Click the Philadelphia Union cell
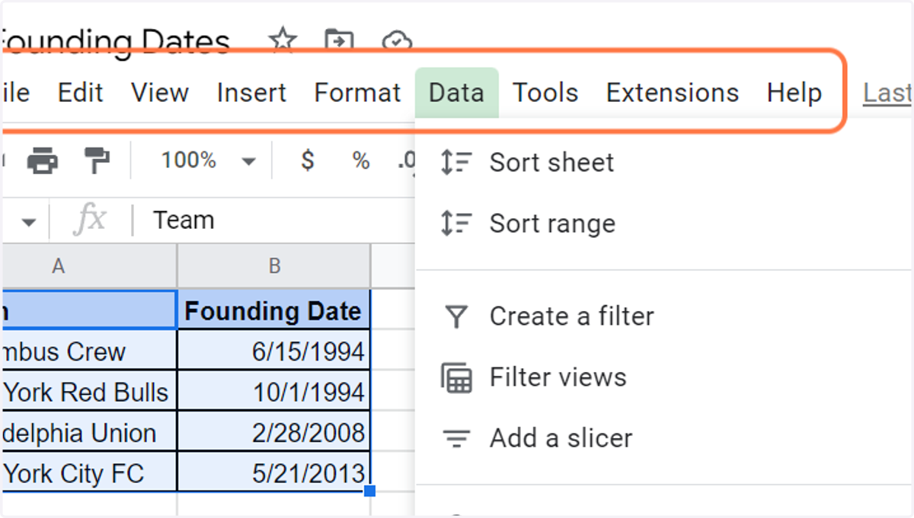This screenshot has height=518, width=914. coord(89,433)
